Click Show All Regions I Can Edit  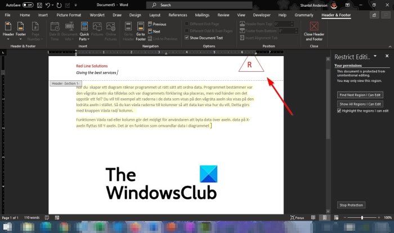pyautogui.click(x=360, y=104)
